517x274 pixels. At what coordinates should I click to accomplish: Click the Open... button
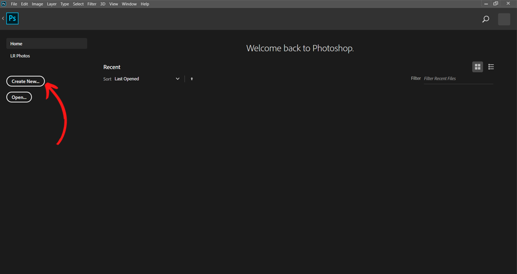point(19,97)
